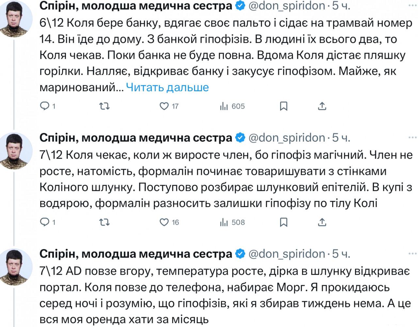View analytics of the 605-view tweet
The width and height of the screenshot is (418, 327).
(x=224, y=106)
